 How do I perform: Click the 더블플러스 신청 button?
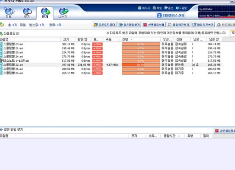(x=171, y=15)
